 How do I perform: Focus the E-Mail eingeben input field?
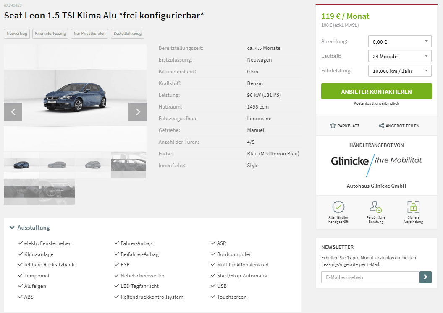point(370,277)
